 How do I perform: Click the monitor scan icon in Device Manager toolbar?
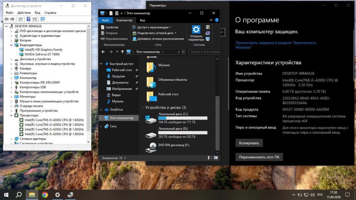[x=43, y=19]
